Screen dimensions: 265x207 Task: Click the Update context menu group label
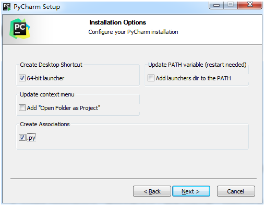(x=47, y=94)
